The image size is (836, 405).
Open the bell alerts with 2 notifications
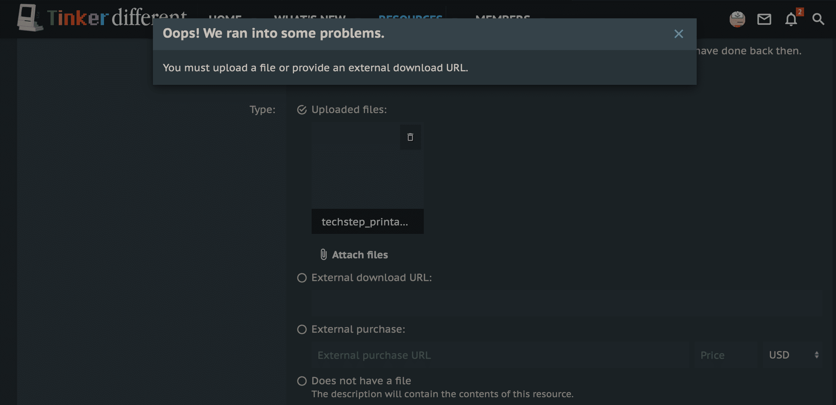click(x=791, y=19)
